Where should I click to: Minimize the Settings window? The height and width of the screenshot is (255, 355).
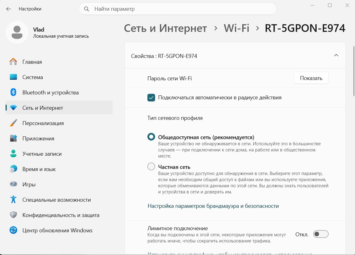click(312, 5)
